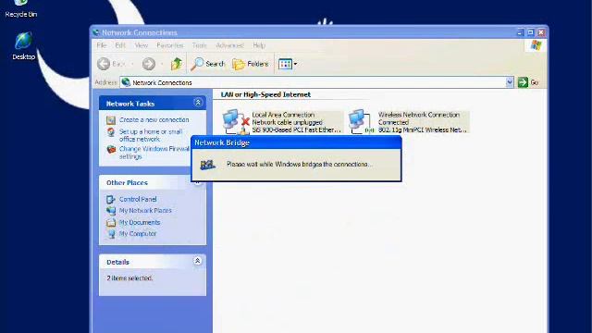Minimize the Network Connections window
The image size is (592, 333).
[520, 32]
